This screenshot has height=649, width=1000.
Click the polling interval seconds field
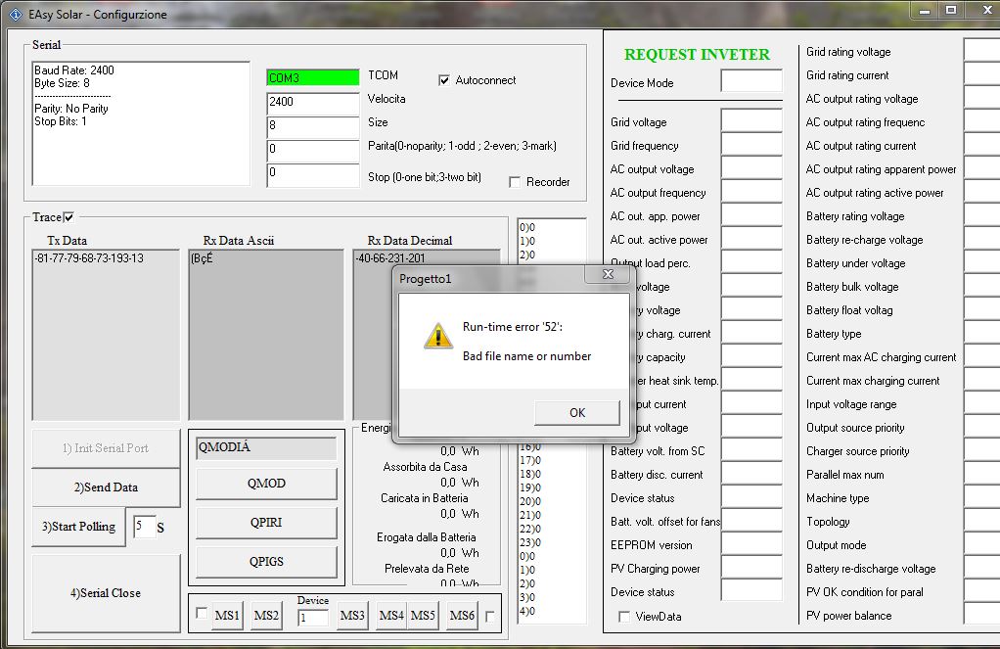(144, 526)
